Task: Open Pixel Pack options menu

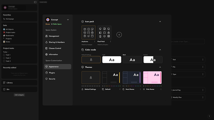Action: click(x=110, y=41)
